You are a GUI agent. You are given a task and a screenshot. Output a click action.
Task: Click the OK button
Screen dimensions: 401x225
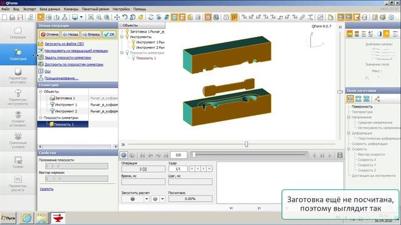pos(110,34)
